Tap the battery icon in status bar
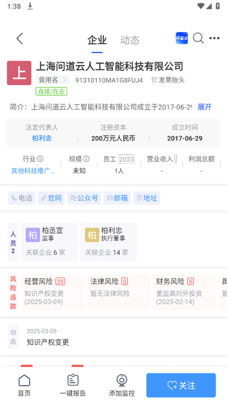This screenshot has width=227, height=404. (218, 6)
